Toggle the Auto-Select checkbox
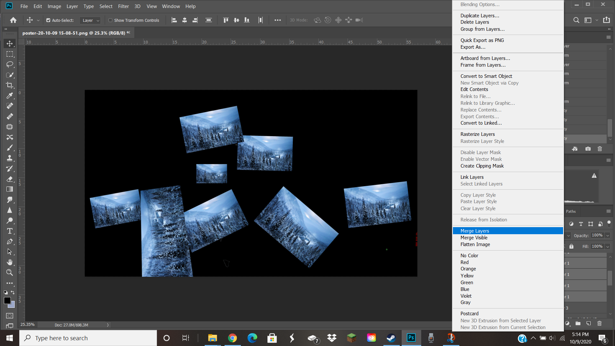Screen dimensions: 615x346 48,20
